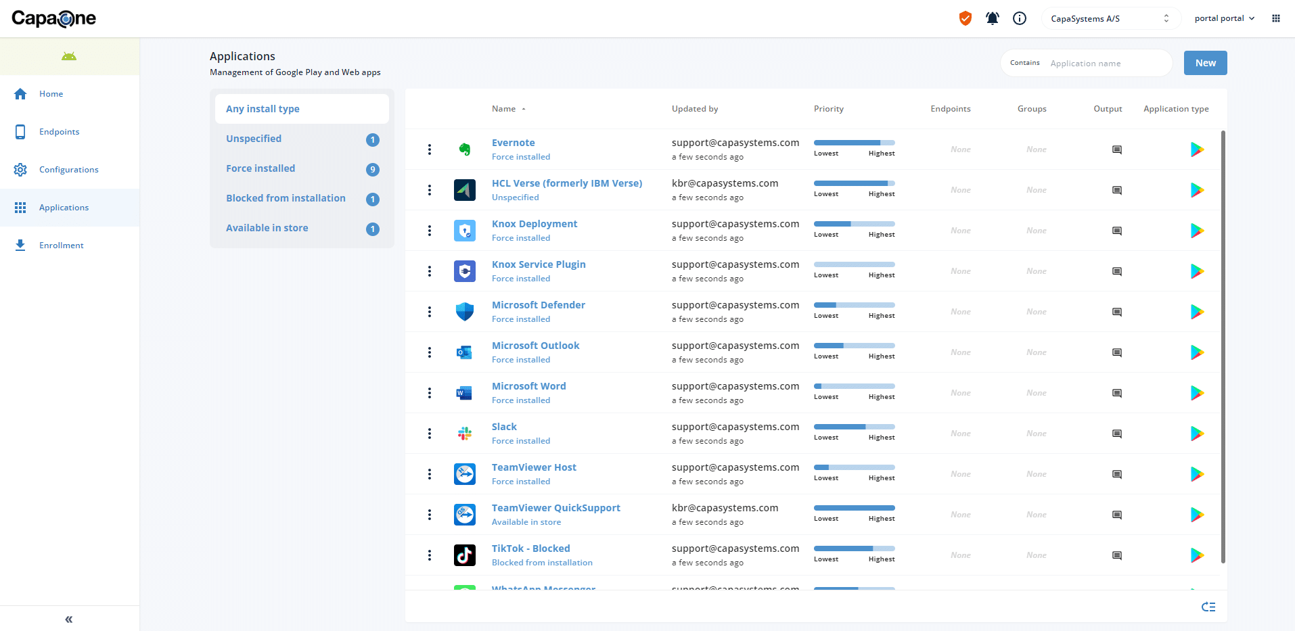Image resolution: width=1295 pixels, height=631 pixels.
Task: Open the Knox Service Plugin link
Action: click(539, 264)
